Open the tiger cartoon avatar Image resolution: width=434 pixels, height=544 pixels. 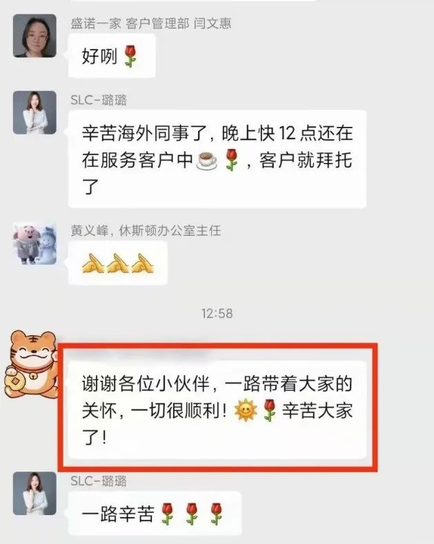coord(31,365)
